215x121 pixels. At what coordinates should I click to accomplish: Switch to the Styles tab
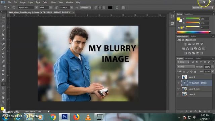tap(193, 36)
